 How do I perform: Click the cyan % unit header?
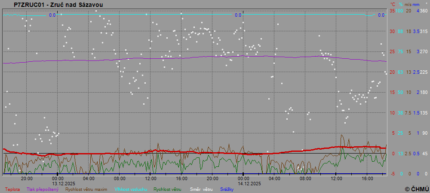click(x=400, y=4)
